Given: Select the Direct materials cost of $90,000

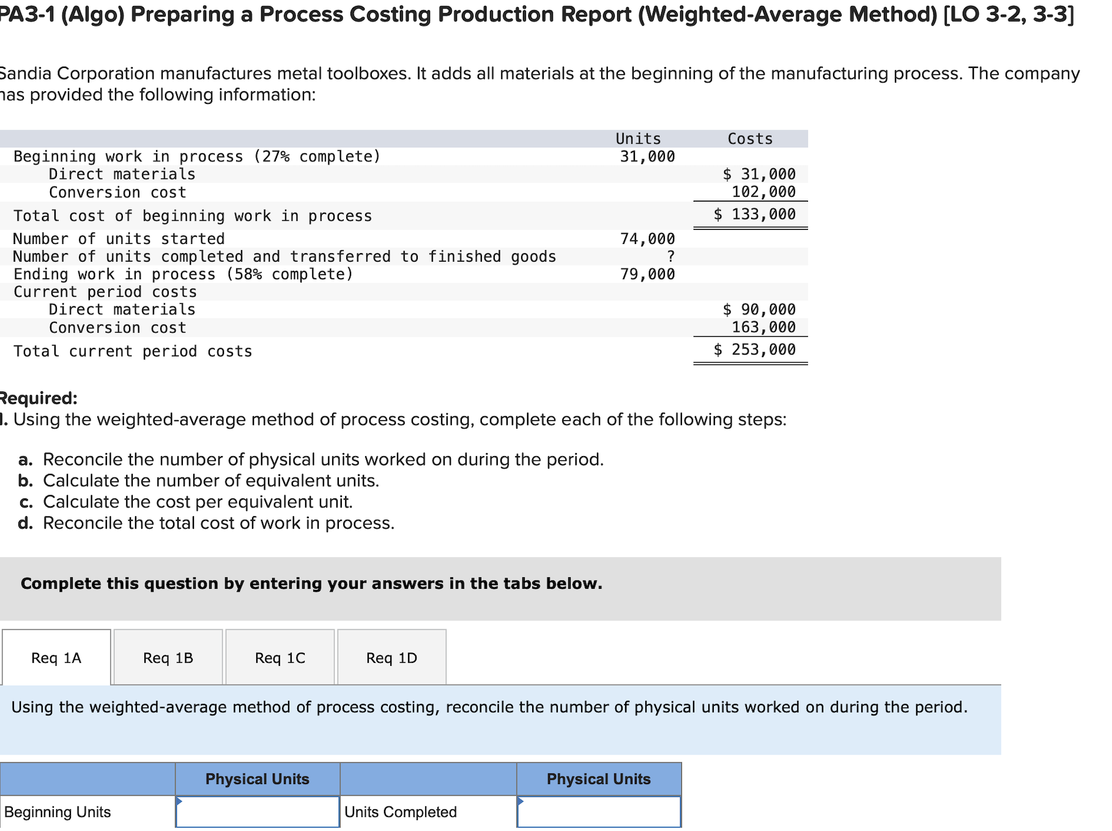Looking at the screenshot, I should 759,309.
